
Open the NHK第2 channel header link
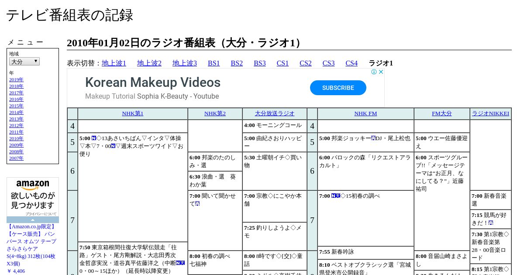215,113
